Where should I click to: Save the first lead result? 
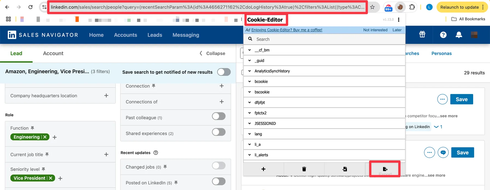pyautogui.click(x=462, y=99)
